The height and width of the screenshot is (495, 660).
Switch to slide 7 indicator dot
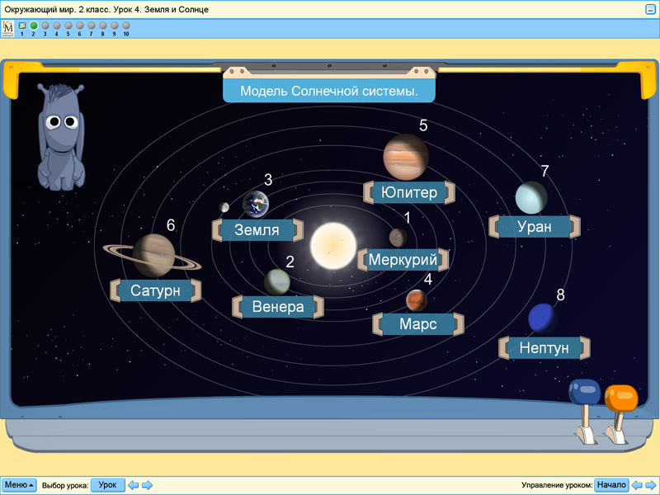(92, 26)
